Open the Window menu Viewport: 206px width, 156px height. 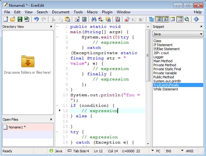point(124,12)
